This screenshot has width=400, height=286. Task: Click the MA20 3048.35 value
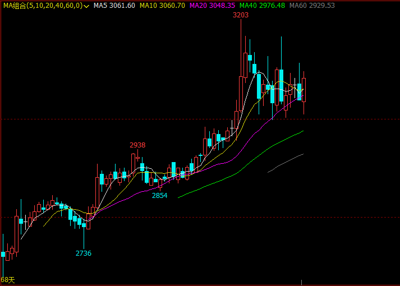coord(212,6)
